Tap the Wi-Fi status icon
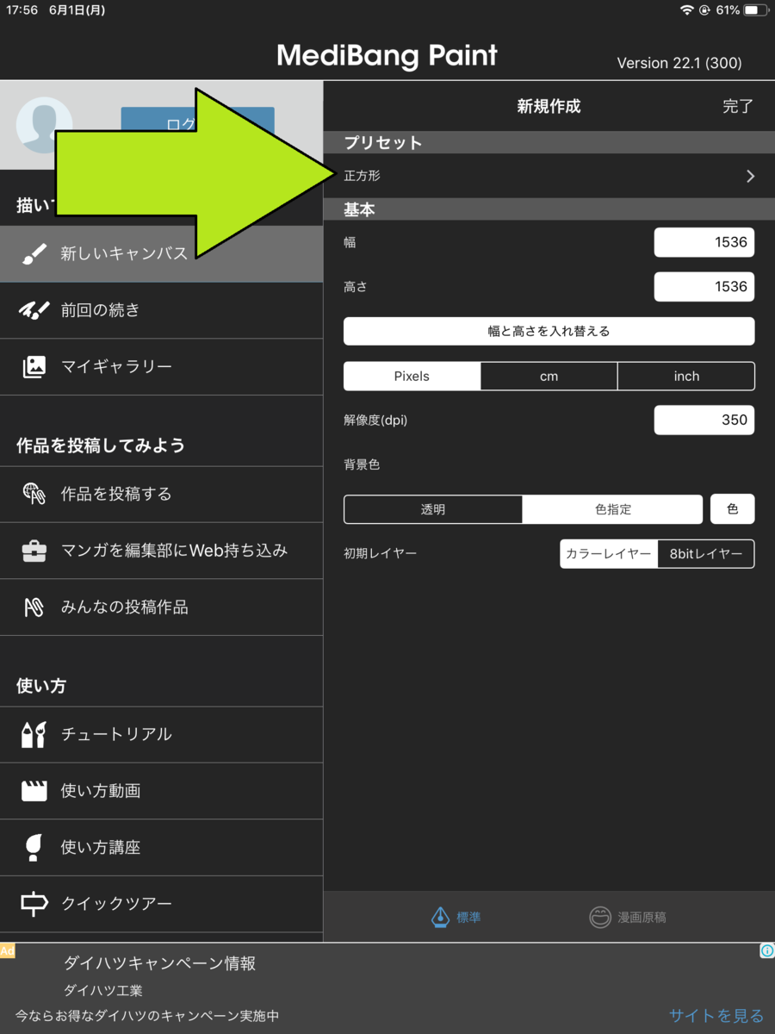Screen dimensions: 775x1034 [686, 10]
